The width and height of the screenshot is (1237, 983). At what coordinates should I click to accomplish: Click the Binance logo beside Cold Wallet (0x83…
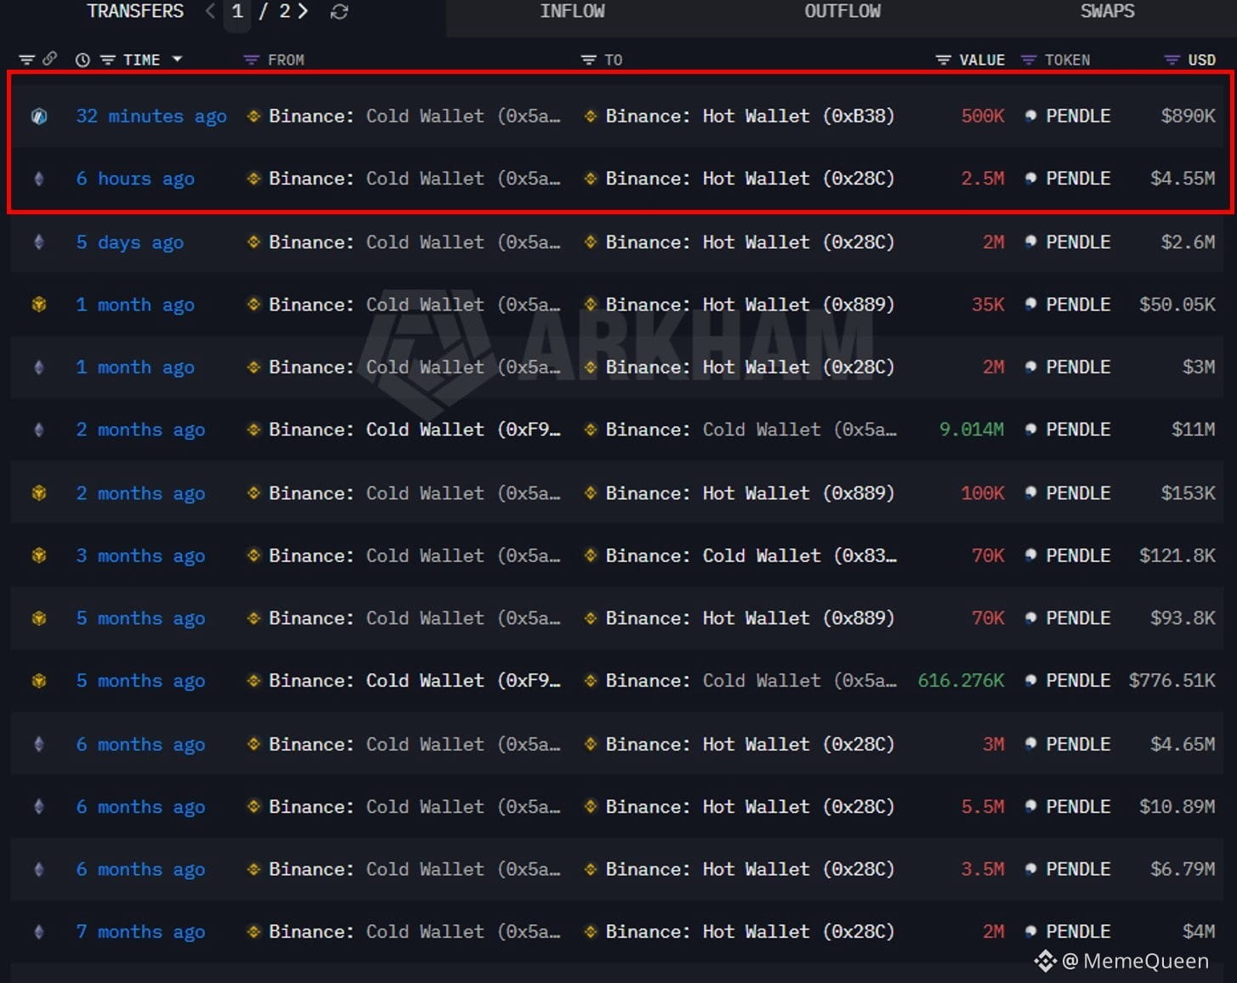tap(591, 555)
